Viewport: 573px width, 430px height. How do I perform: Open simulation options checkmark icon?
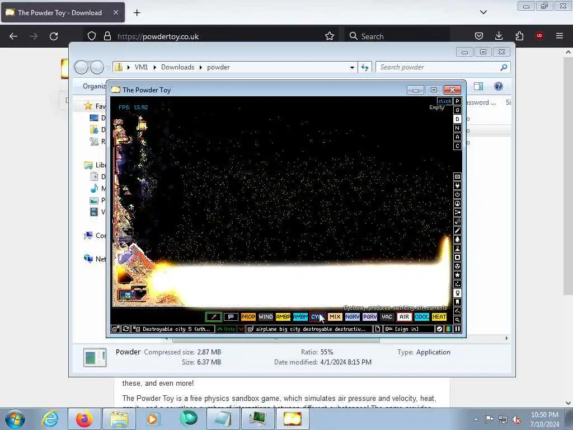(439, 329)
